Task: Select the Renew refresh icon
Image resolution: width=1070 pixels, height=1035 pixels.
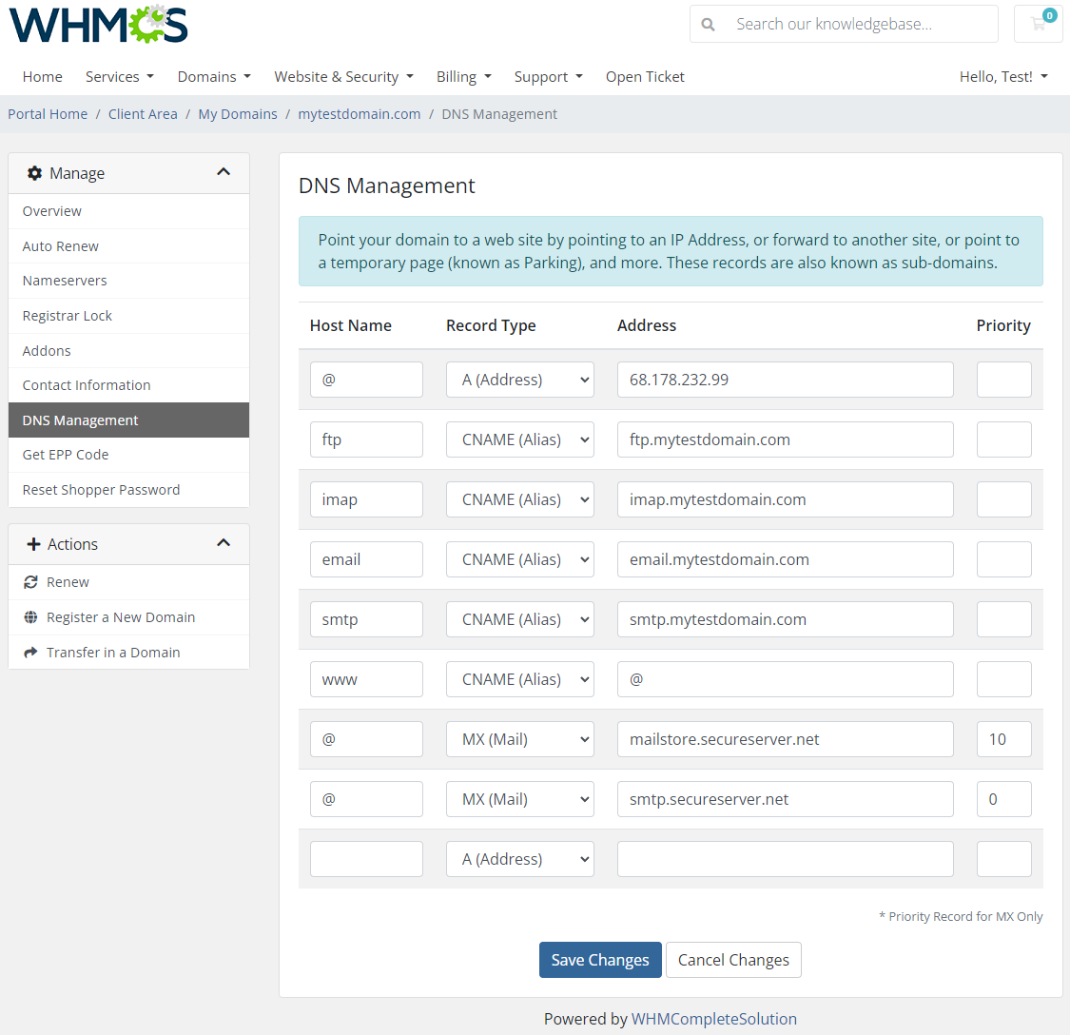Action: 29,582
